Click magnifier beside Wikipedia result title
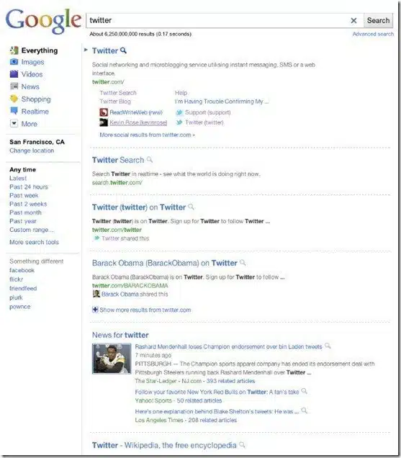Viewport: 401px width, 458px height. point(242,445)
